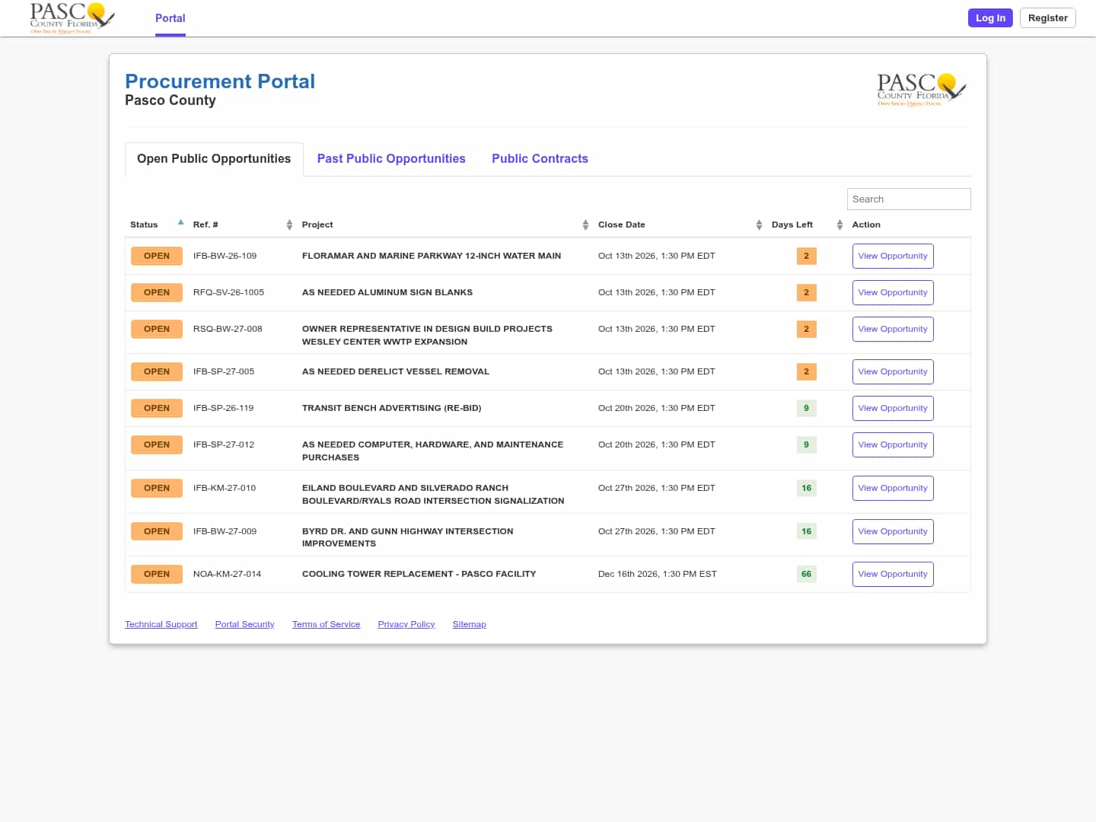Sort by Ref. # using its sort arrows

coord(289,225)
